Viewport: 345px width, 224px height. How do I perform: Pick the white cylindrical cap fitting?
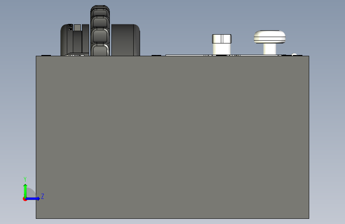click(222, 44)
